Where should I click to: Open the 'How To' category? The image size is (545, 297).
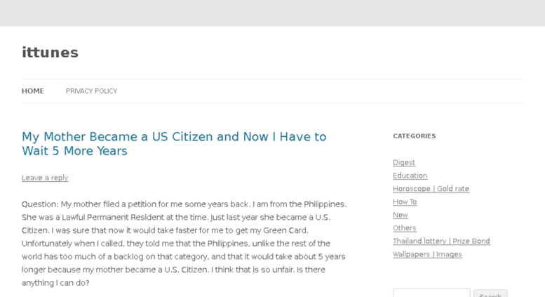[x=405, y=202]
